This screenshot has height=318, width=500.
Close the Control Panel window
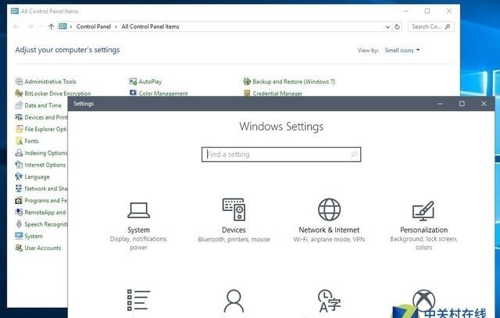pyautogui.click(x=449, y=11)
